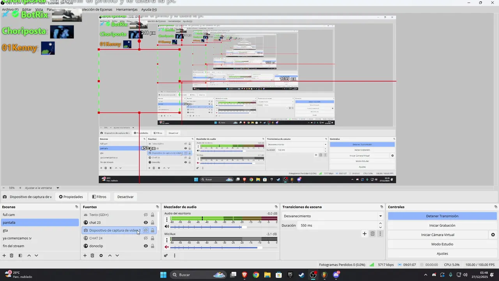Open the audio mixer menu dots at panel bottom
Image resolution: width=499 pixels, height=281 pixels.
[x=175, y=256]
